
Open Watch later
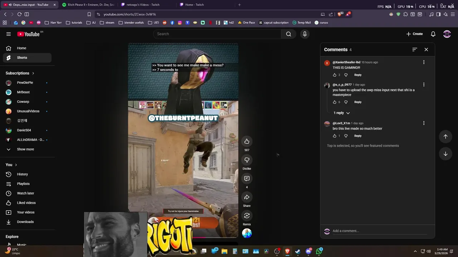(x=27, y=193)
